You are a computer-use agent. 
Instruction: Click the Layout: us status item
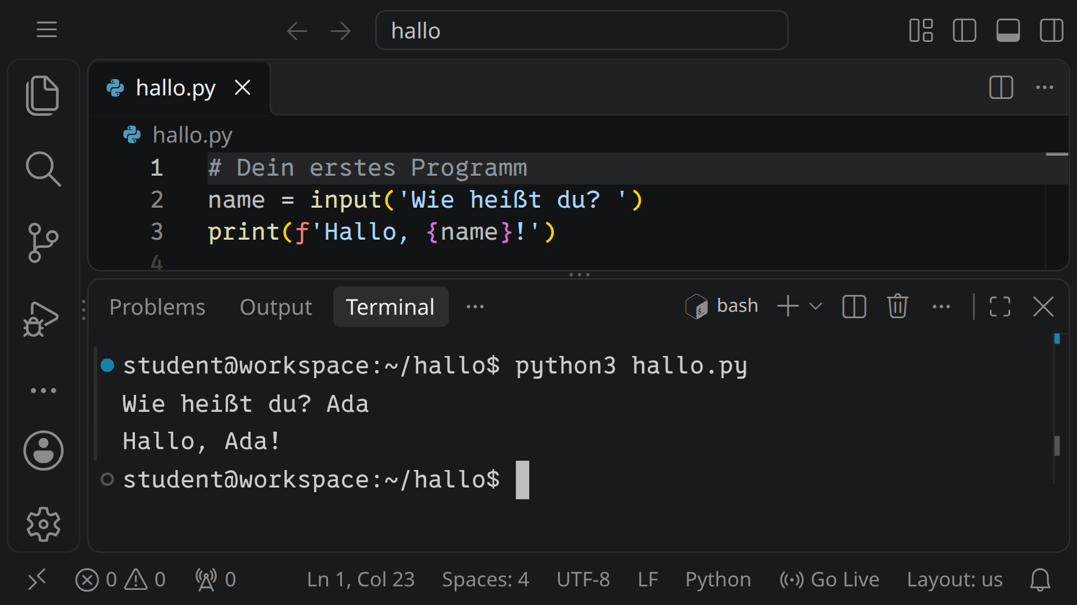(955, 579)
